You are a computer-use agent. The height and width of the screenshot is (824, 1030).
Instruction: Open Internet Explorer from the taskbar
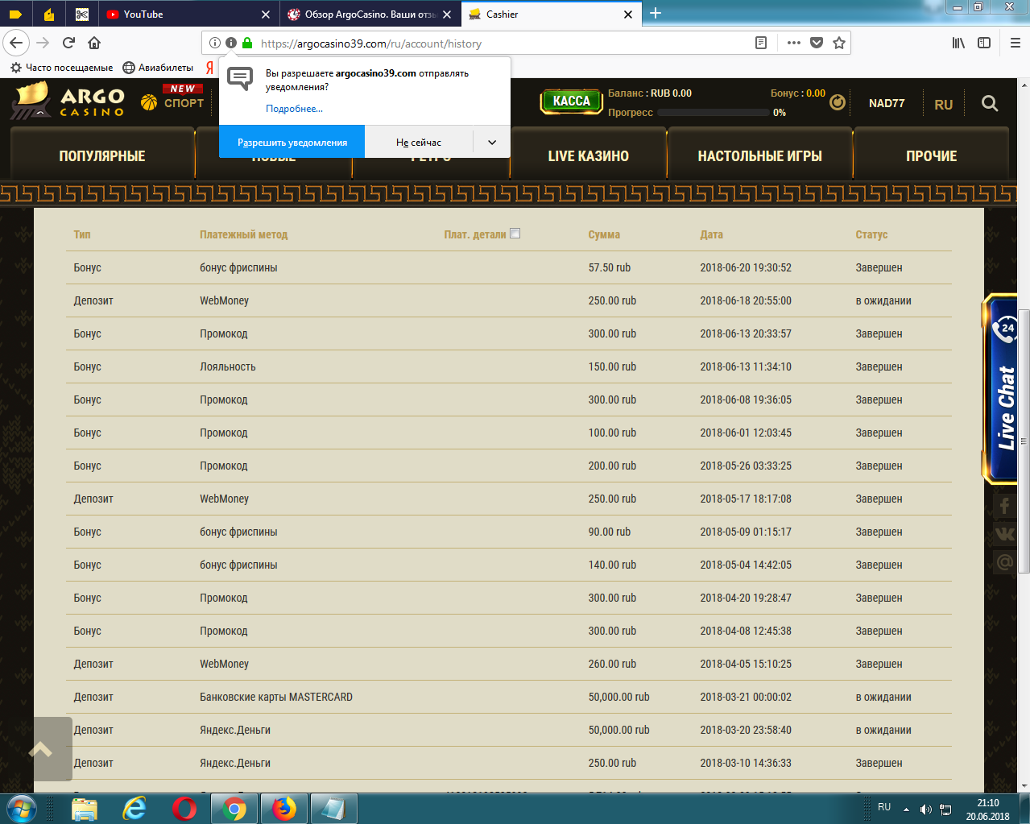pyautogui.click(x=134, y=809)
